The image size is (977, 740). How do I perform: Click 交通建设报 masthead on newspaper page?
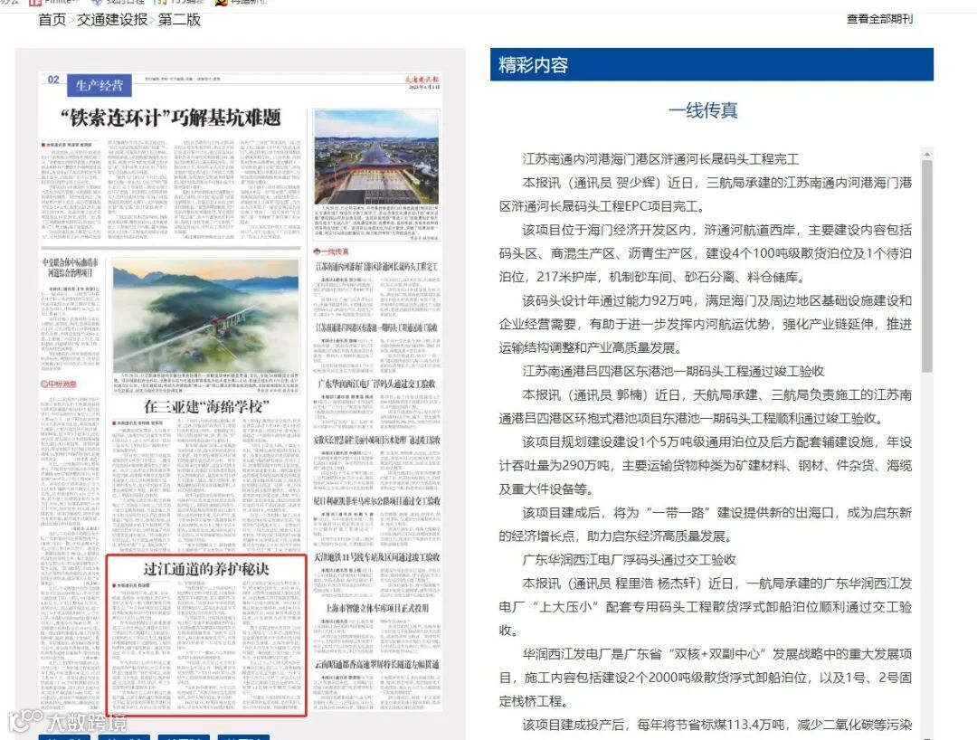[x=422, y=80]
